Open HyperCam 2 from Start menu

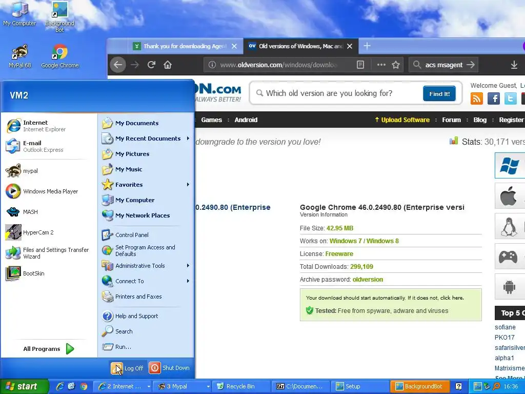point(49,232)
